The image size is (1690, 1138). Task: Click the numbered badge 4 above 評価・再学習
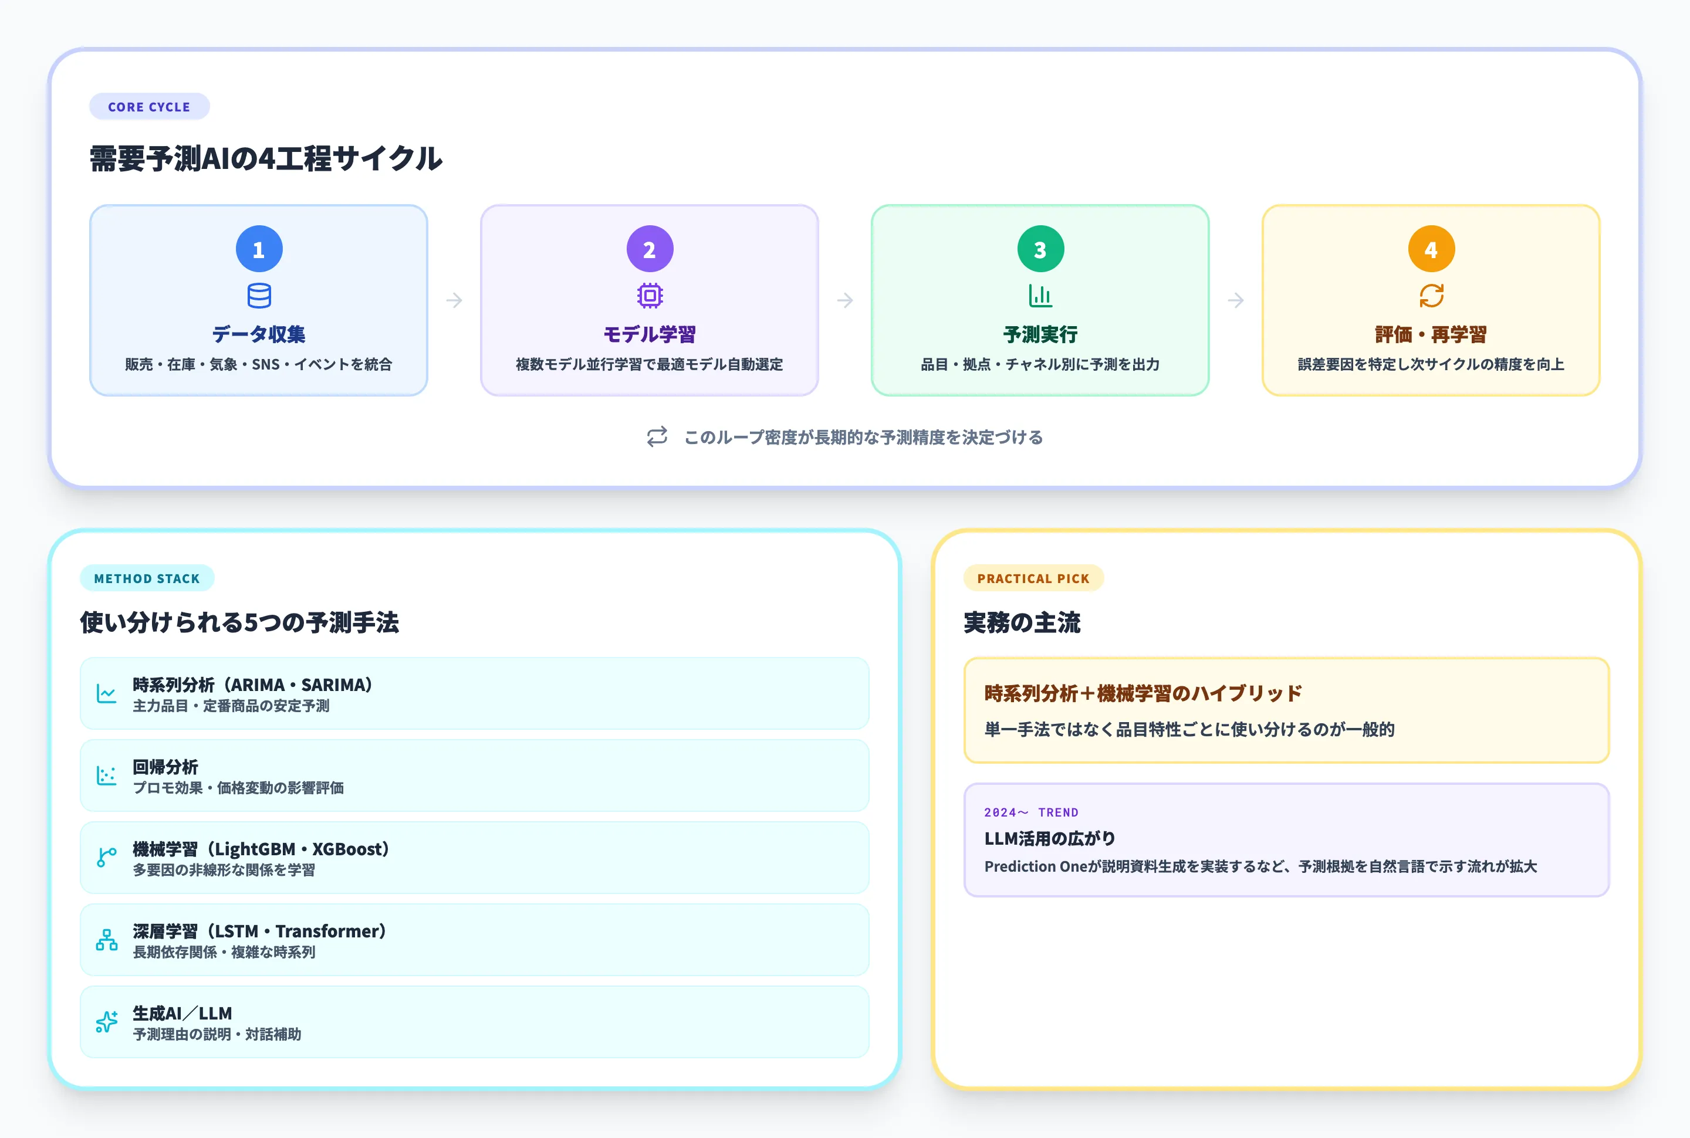pyautogui.click(x=1431, y=248)
